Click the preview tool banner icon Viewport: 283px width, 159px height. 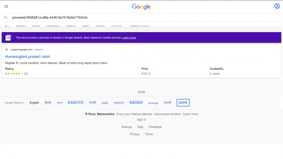click(8, 38)
